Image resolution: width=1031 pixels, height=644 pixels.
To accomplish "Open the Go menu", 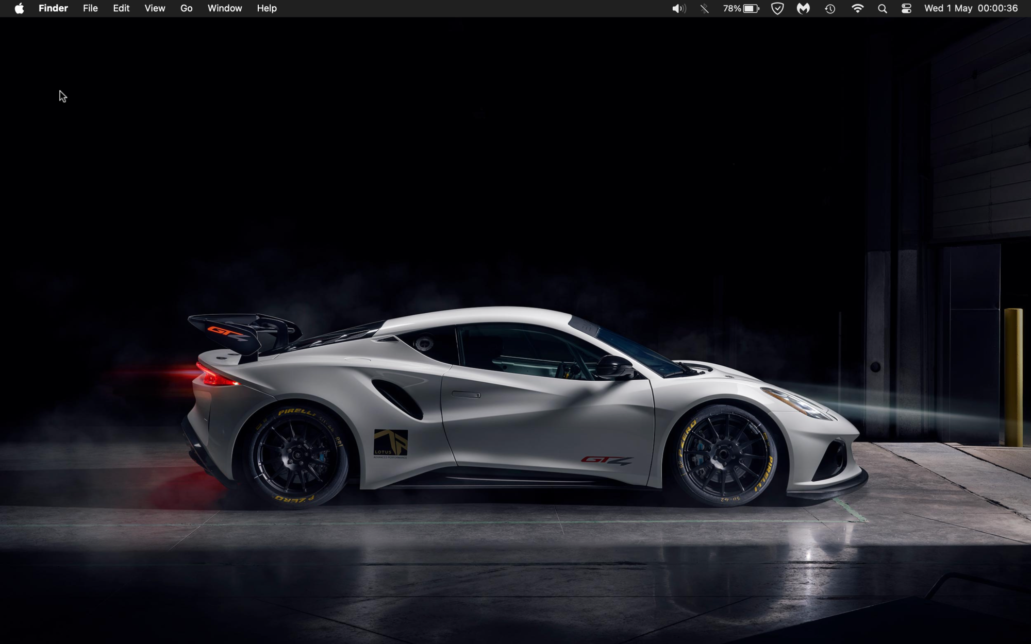I will [x=187, y=8].
